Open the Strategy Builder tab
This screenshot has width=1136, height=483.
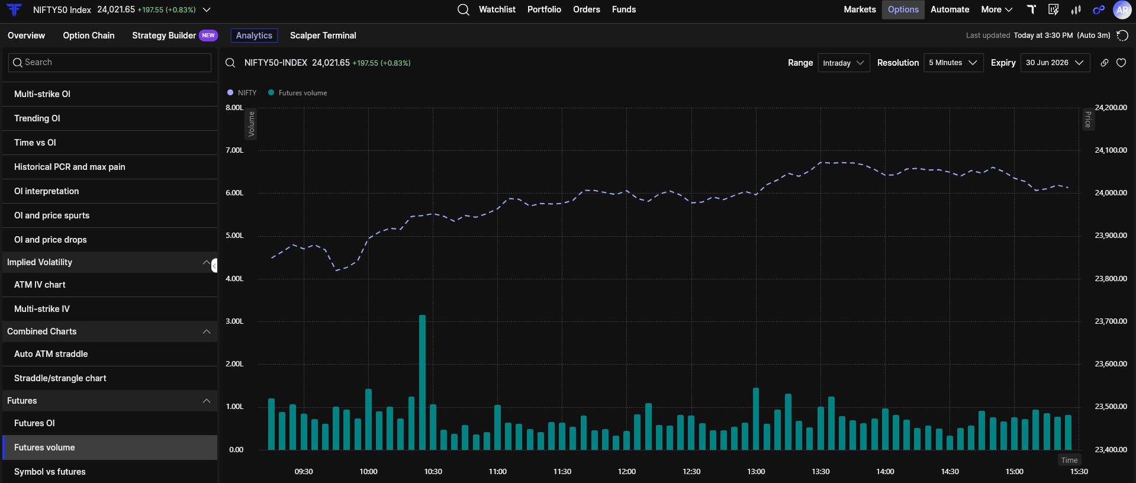pyautogui.click(x=164, y=36)
